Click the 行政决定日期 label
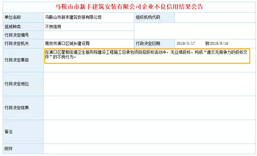The width and height of the screenshot is (257, 156). (148, 43)
